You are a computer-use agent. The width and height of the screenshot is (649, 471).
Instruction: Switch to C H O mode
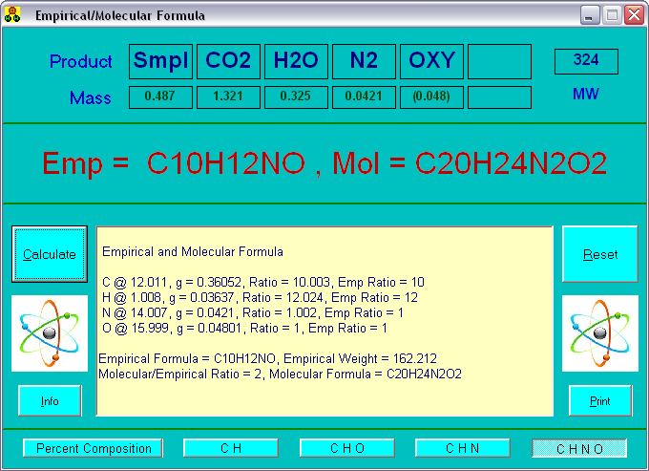click(x=346, y=448)
